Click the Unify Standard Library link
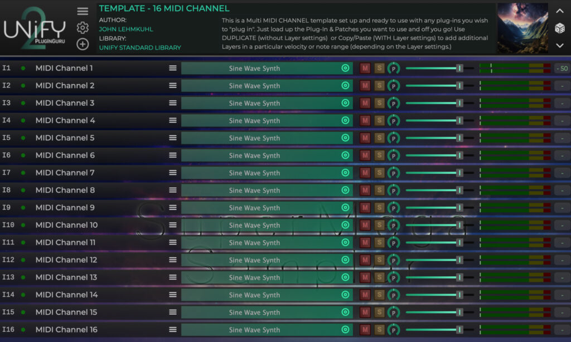The image size is (571, 342). 140,48
